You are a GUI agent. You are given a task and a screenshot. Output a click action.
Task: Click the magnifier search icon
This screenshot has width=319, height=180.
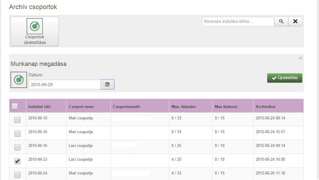(281, 21)
